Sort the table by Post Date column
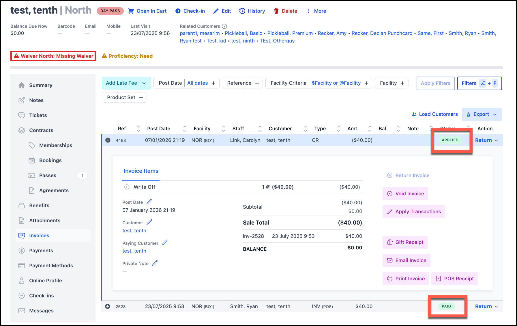The width and height of the screenshot is (517, 326). point(185,129)
